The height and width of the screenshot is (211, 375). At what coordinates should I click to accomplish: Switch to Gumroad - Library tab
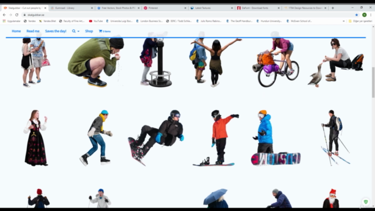tap(71, 8)
